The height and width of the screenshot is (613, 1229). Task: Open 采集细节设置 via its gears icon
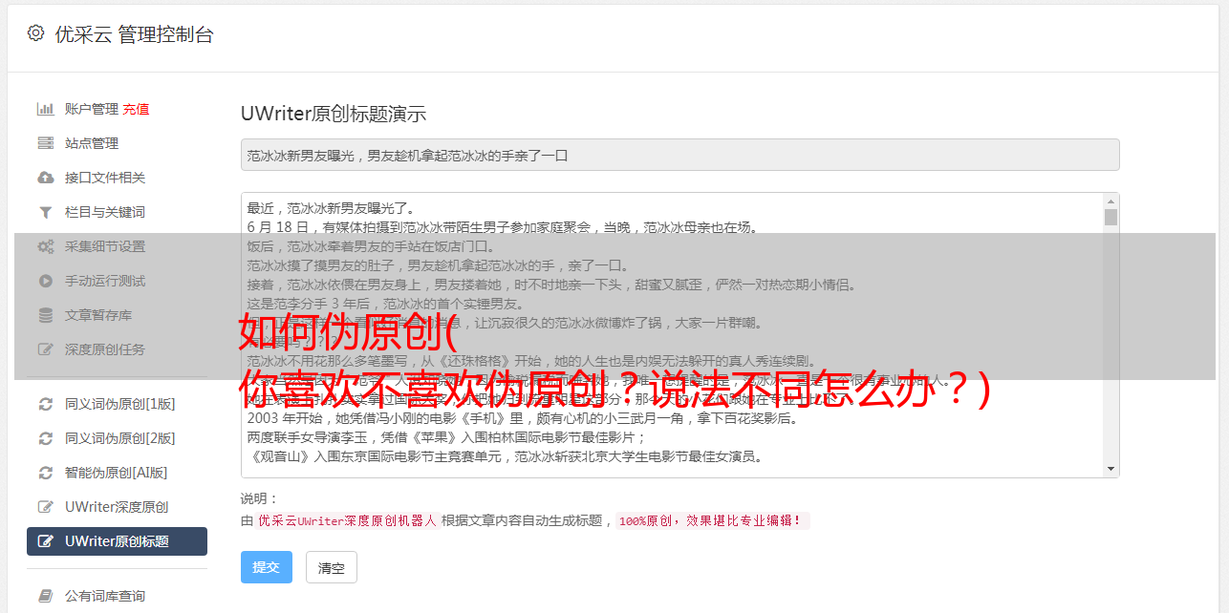click(45, 246)
